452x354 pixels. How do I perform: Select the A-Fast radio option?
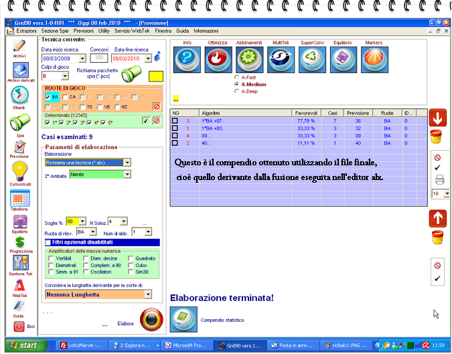pos(236,77)
